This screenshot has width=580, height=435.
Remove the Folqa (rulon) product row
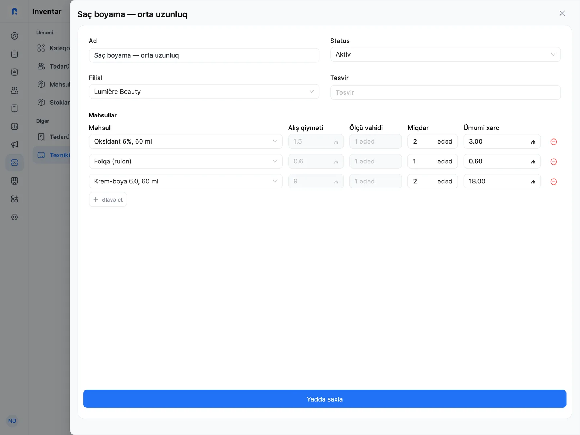pos(554,162)
